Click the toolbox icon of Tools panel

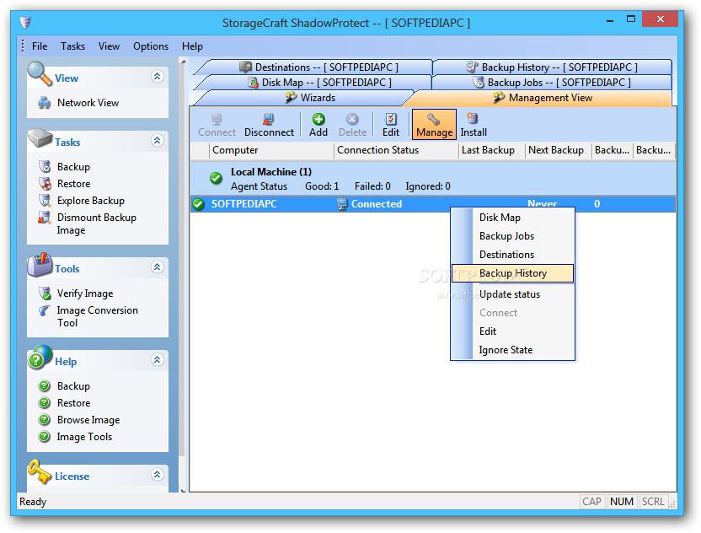point(40,265)
